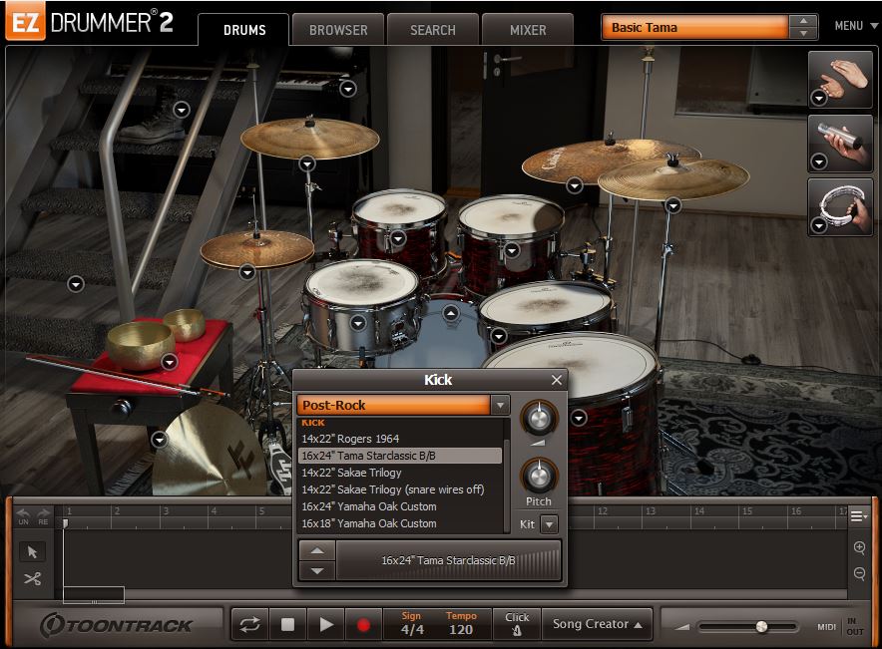
Task: Select the previous preset with up arrow
Action: [x=803, y=21]
